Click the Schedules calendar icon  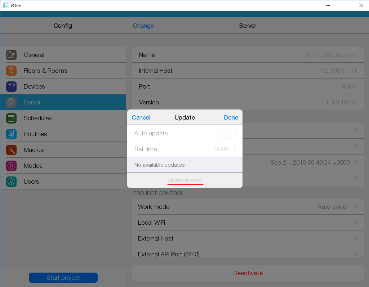11,118
